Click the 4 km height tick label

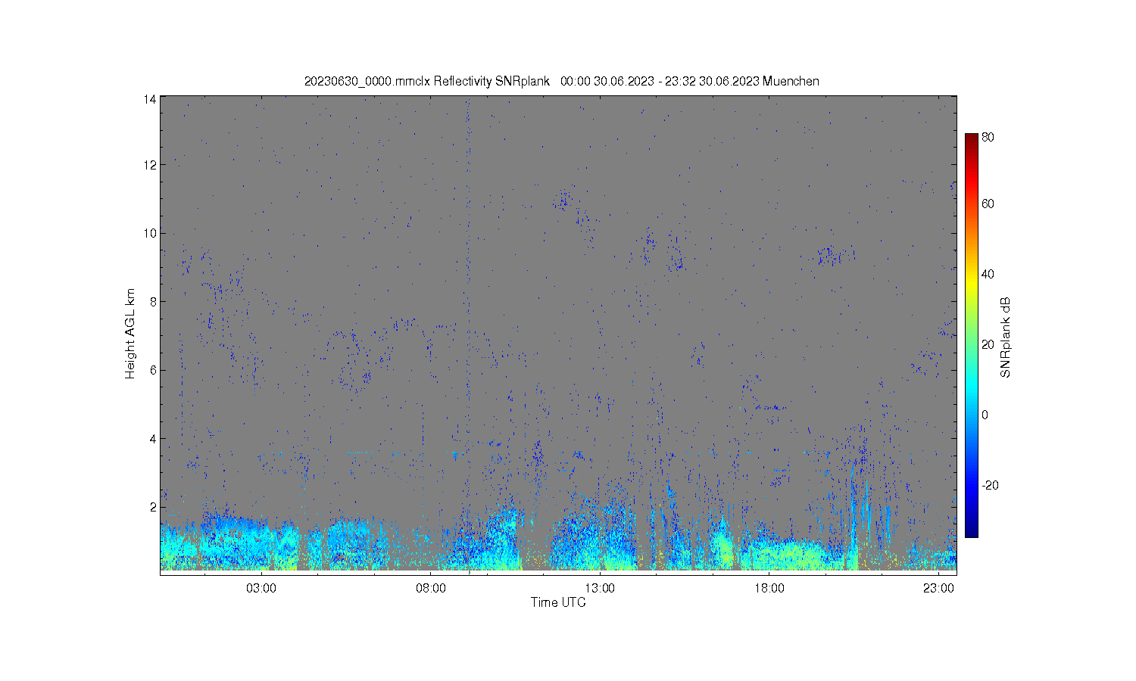153,438
